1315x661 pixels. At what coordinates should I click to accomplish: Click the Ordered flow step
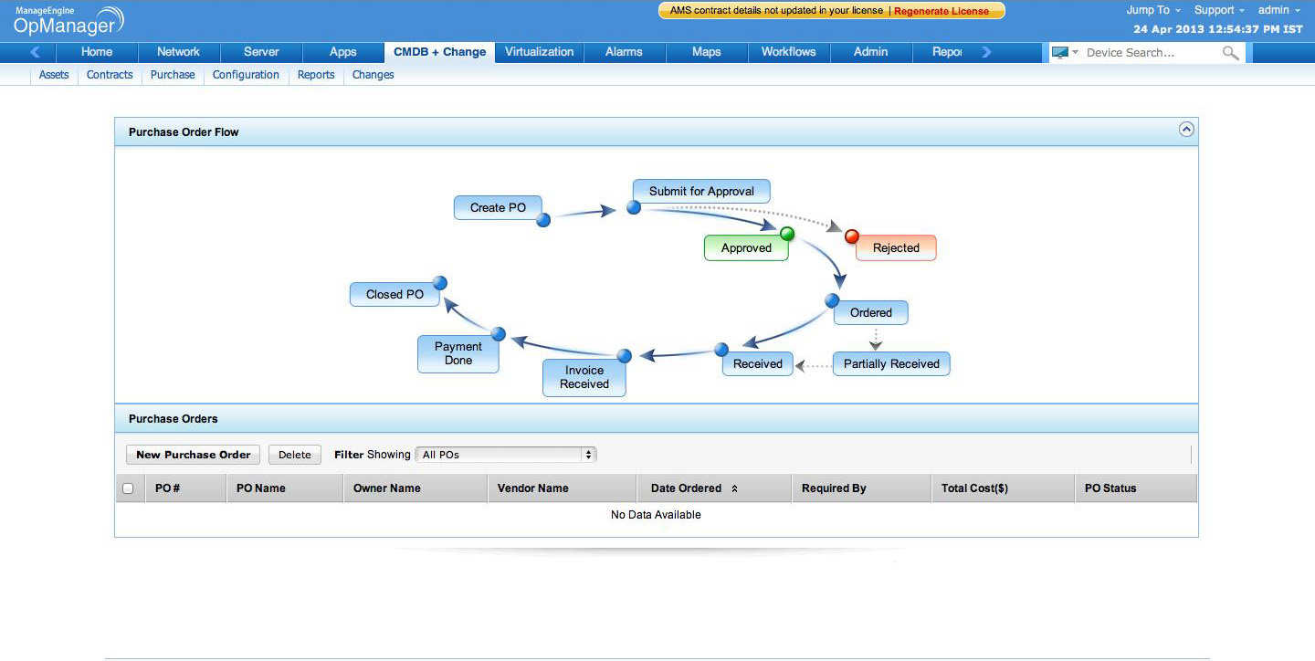point(870,312)
